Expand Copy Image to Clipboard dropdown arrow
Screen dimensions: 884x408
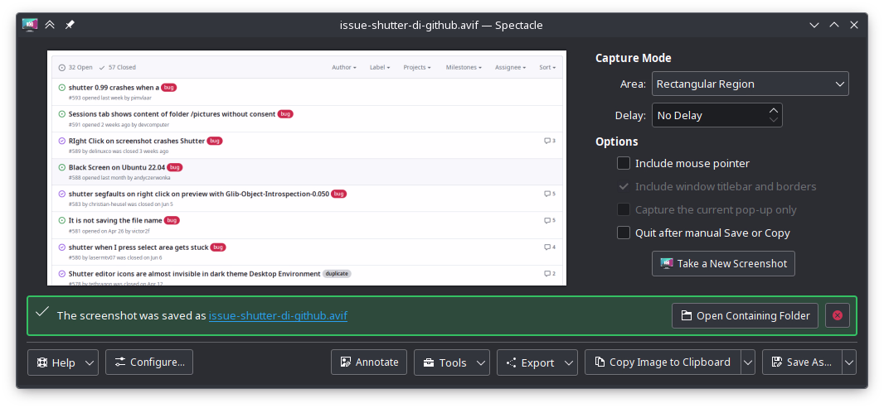748,362
